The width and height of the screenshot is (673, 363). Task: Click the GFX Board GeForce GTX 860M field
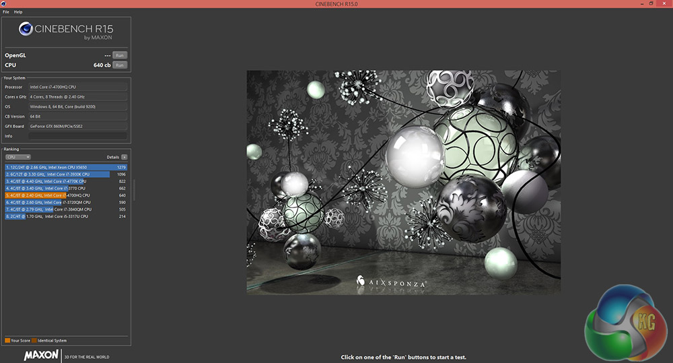click(77, 127)
